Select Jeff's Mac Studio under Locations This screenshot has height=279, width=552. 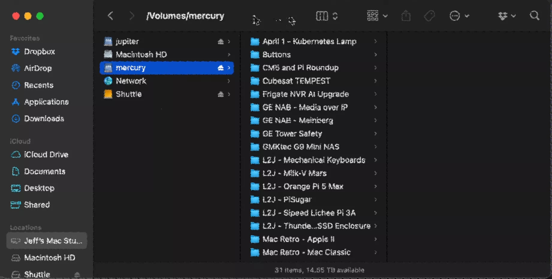pos(47,241)
